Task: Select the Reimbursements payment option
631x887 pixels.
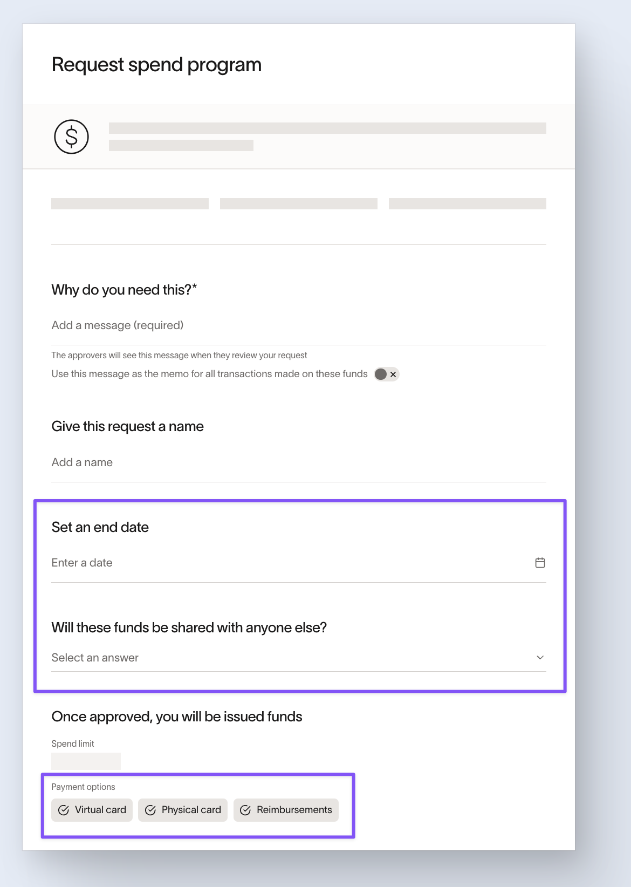Action: pyautogui.click(x=286, y=810)
